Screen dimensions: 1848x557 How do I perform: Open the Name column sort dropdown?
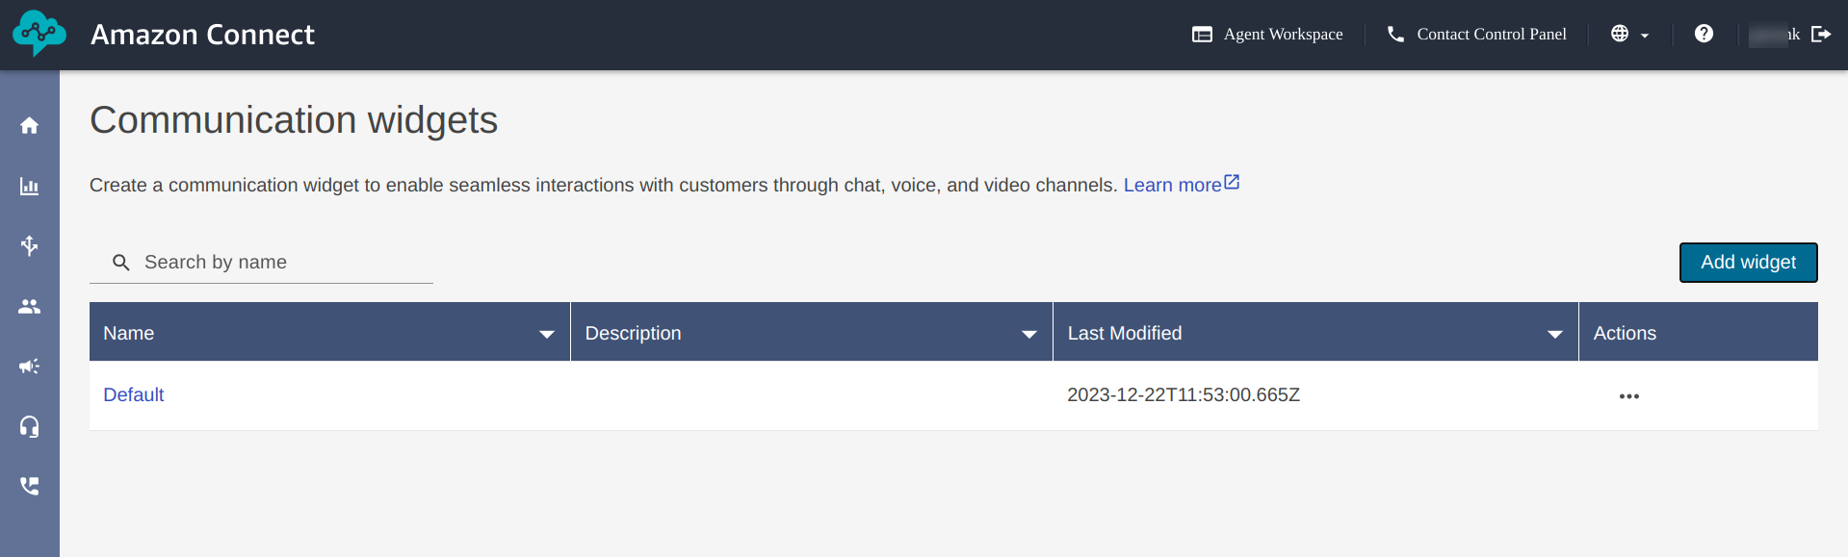[x=547, y=334]
